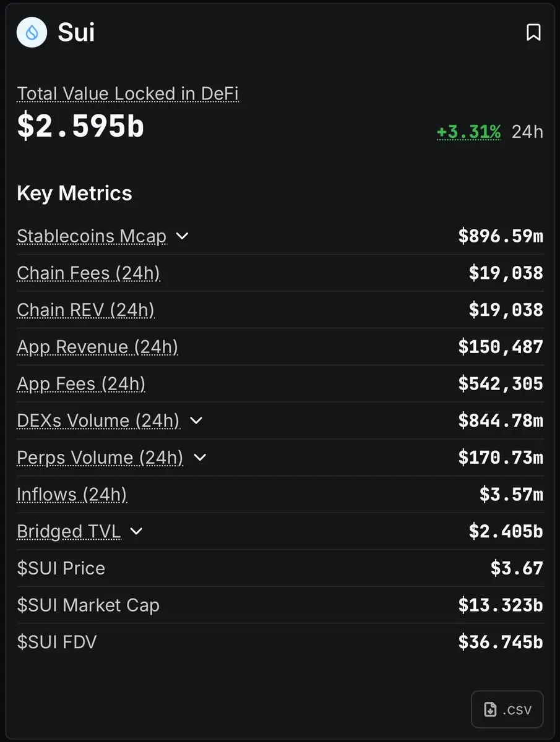Viewport: 560px width, 742px height.
Task: Click the DEXs Volume (24h) label
Action: pyautogui.click(x=98, y=420)
